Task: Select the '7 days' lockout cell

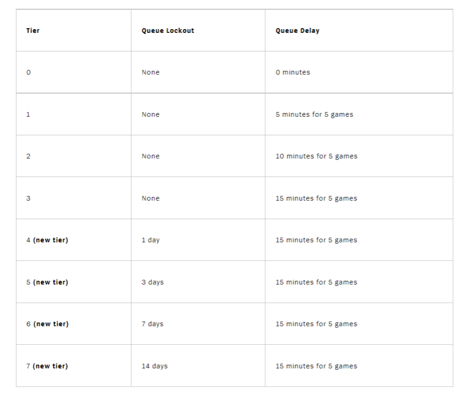Action: tap(198, 323)
